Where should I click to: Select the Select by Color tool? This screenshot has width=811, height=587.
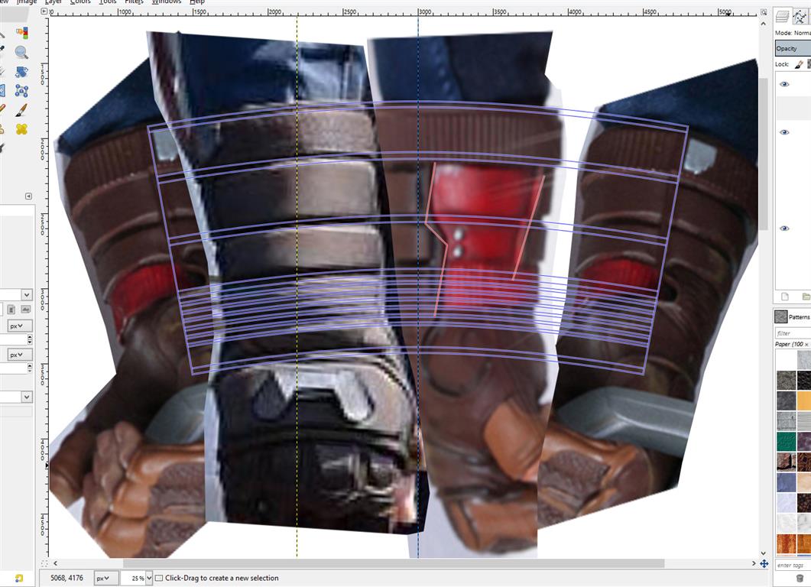pyautogui.click(x=21, y=33)
